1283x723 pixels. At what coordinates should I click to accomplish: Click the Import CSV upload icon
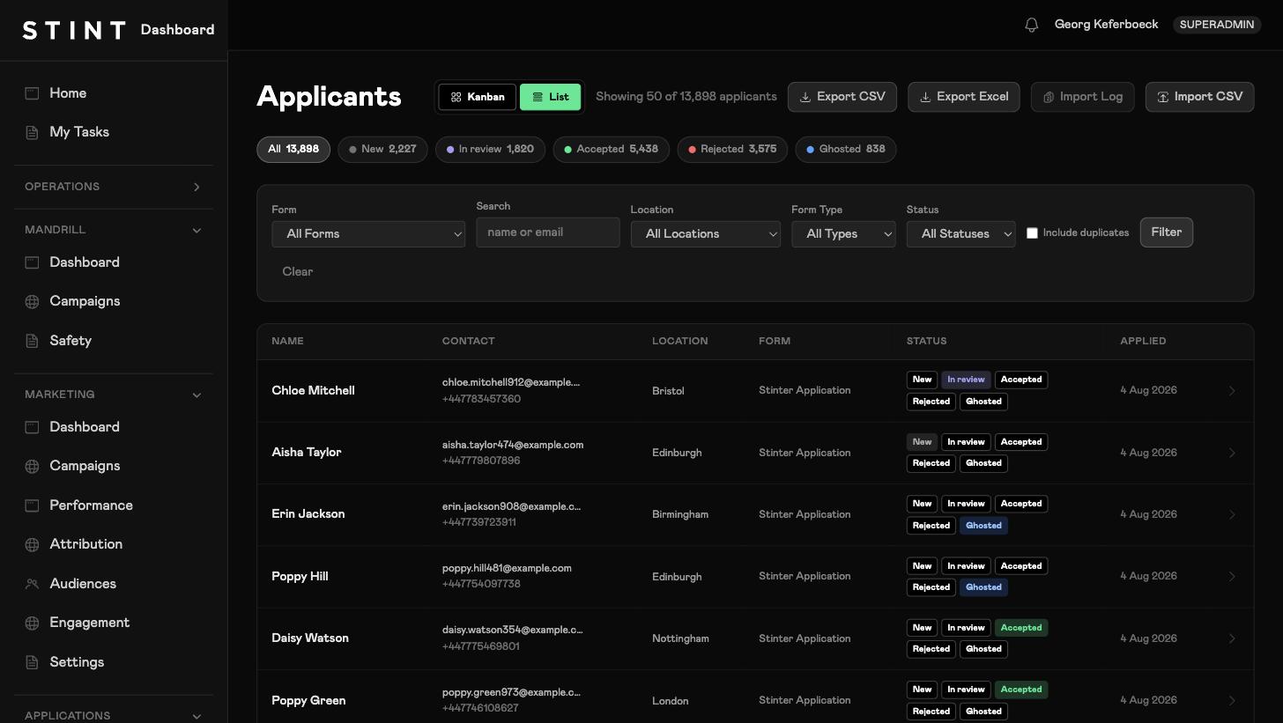(x=1162, y=97)
